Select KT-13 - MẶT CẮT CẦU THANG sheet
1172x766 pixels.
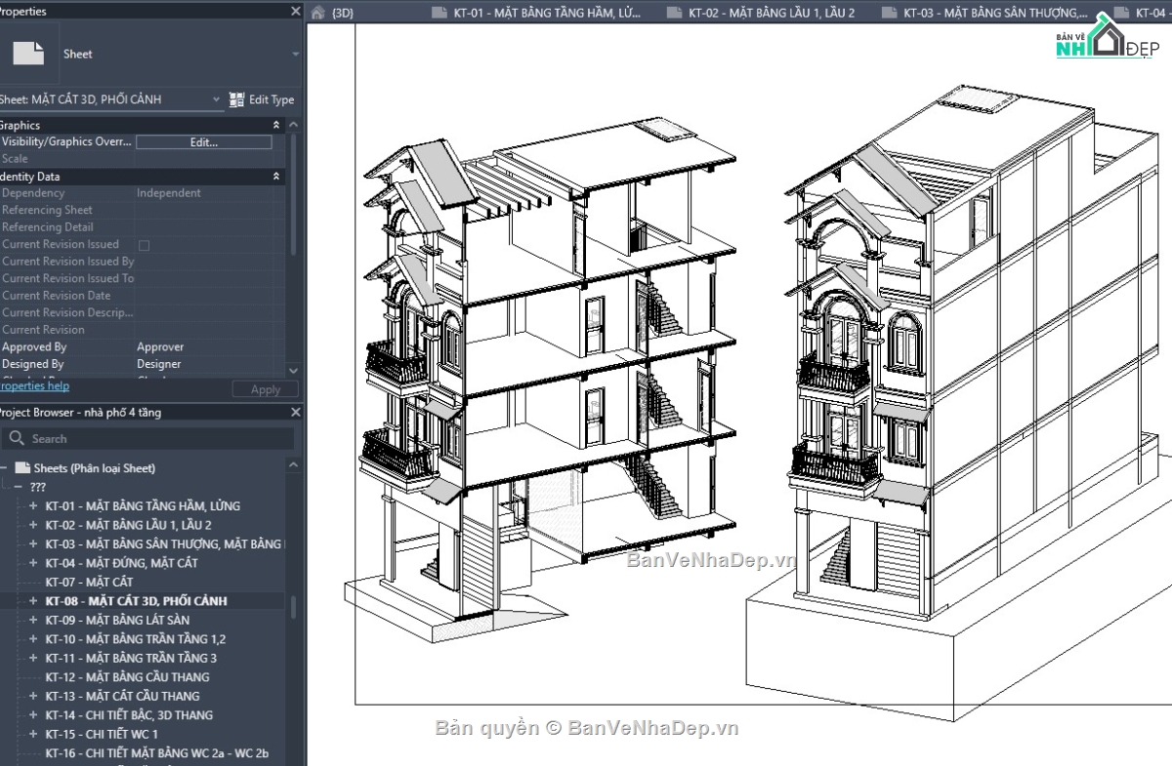click(x=122, y=696)
